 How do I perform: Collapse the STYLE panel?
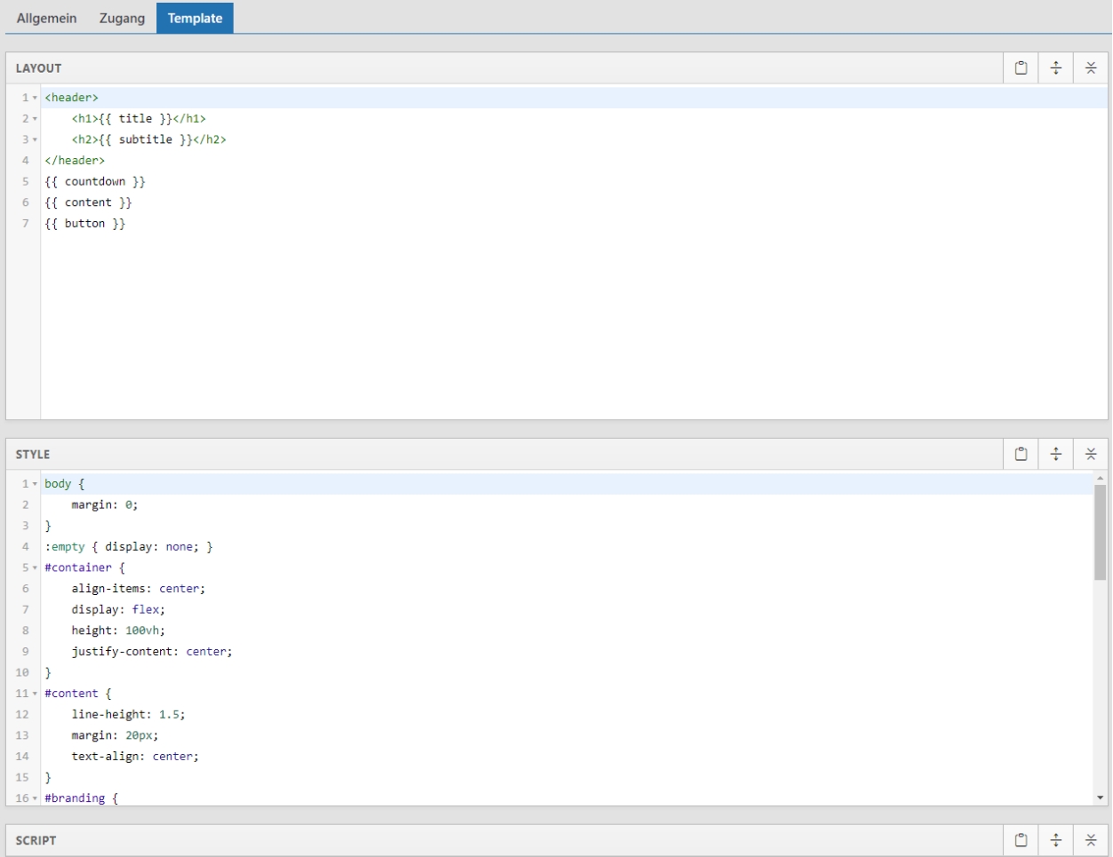(x=1091, y=455)
